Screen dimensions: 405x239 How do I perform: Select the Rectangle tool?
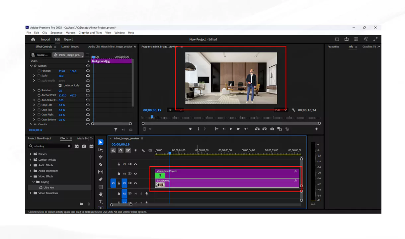(101, 187)
